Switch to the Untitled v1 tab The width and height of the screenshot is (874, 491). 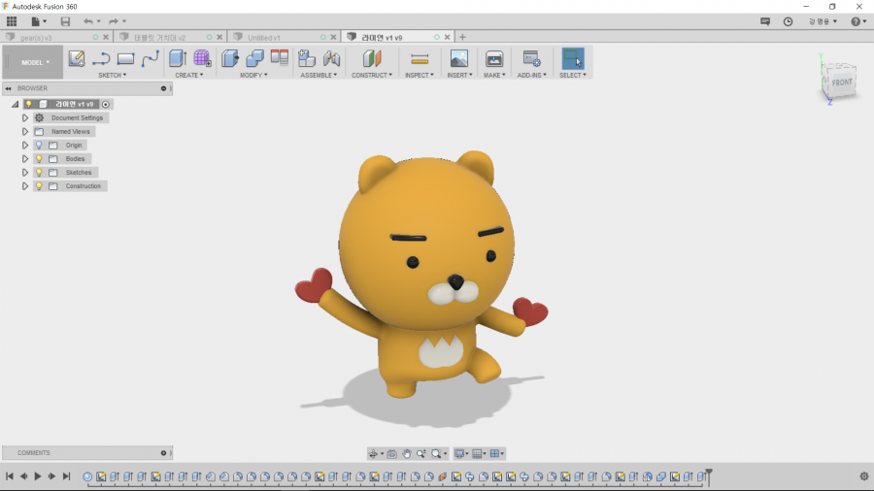pos(263,38)
